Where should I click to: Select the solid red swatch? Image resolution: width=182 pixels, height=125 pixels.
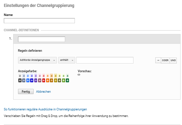click(x=44, y=80)
